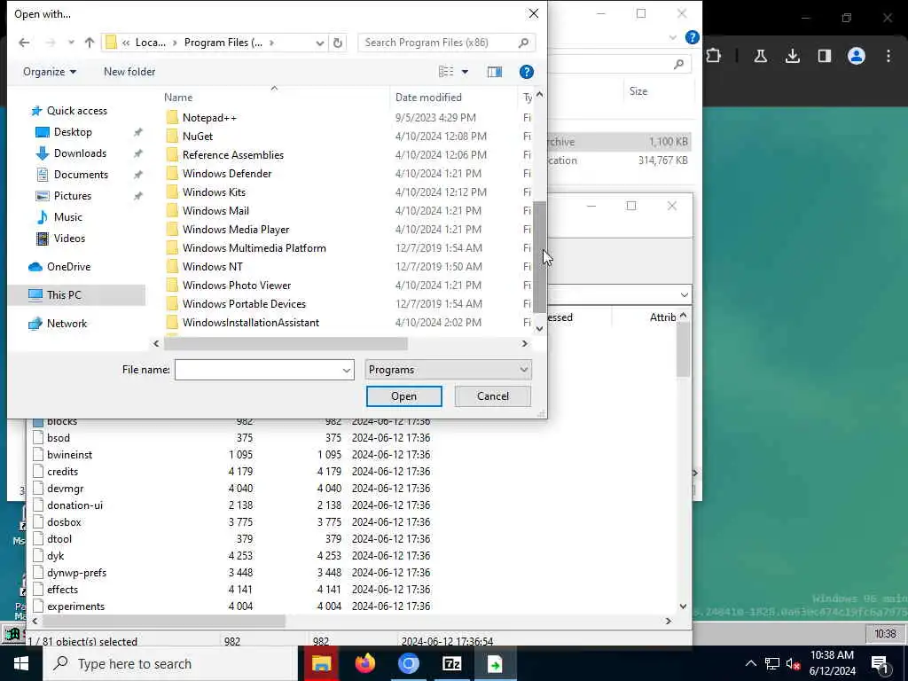Select the credits file in the archive list
Screen dimensions: 908x681
62,472
